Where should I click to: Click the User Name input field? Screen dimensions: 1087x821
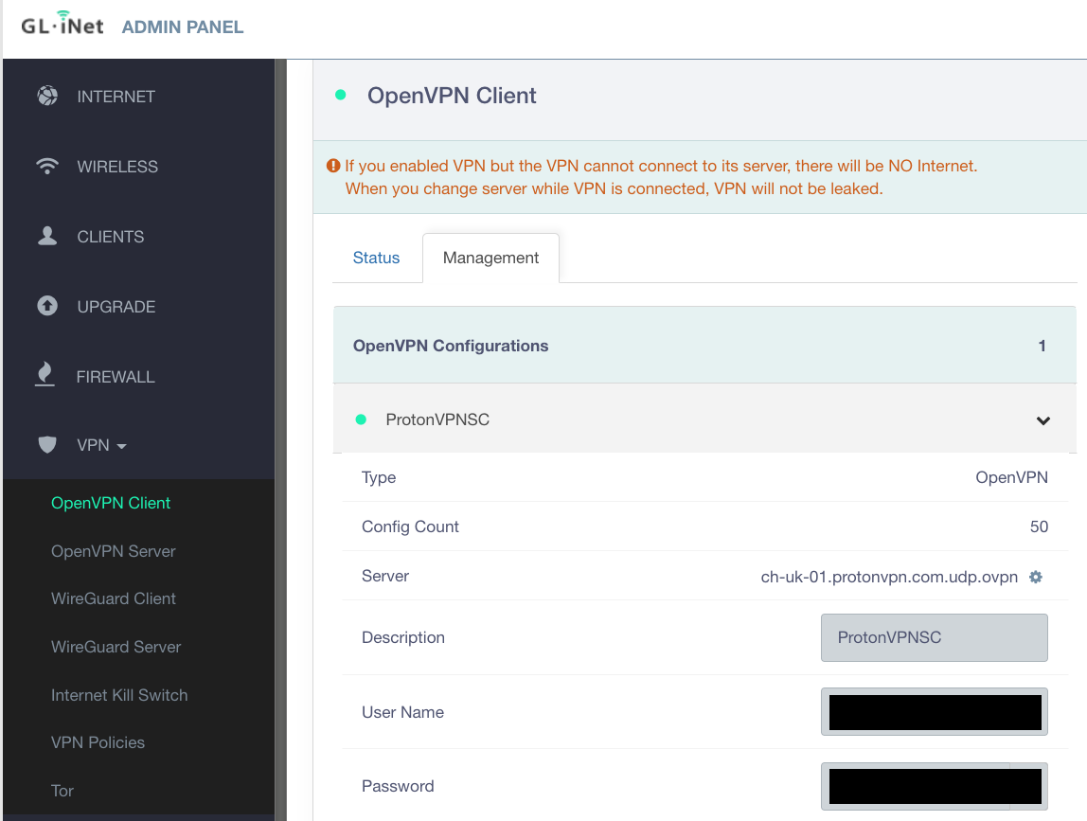[934, 711]
